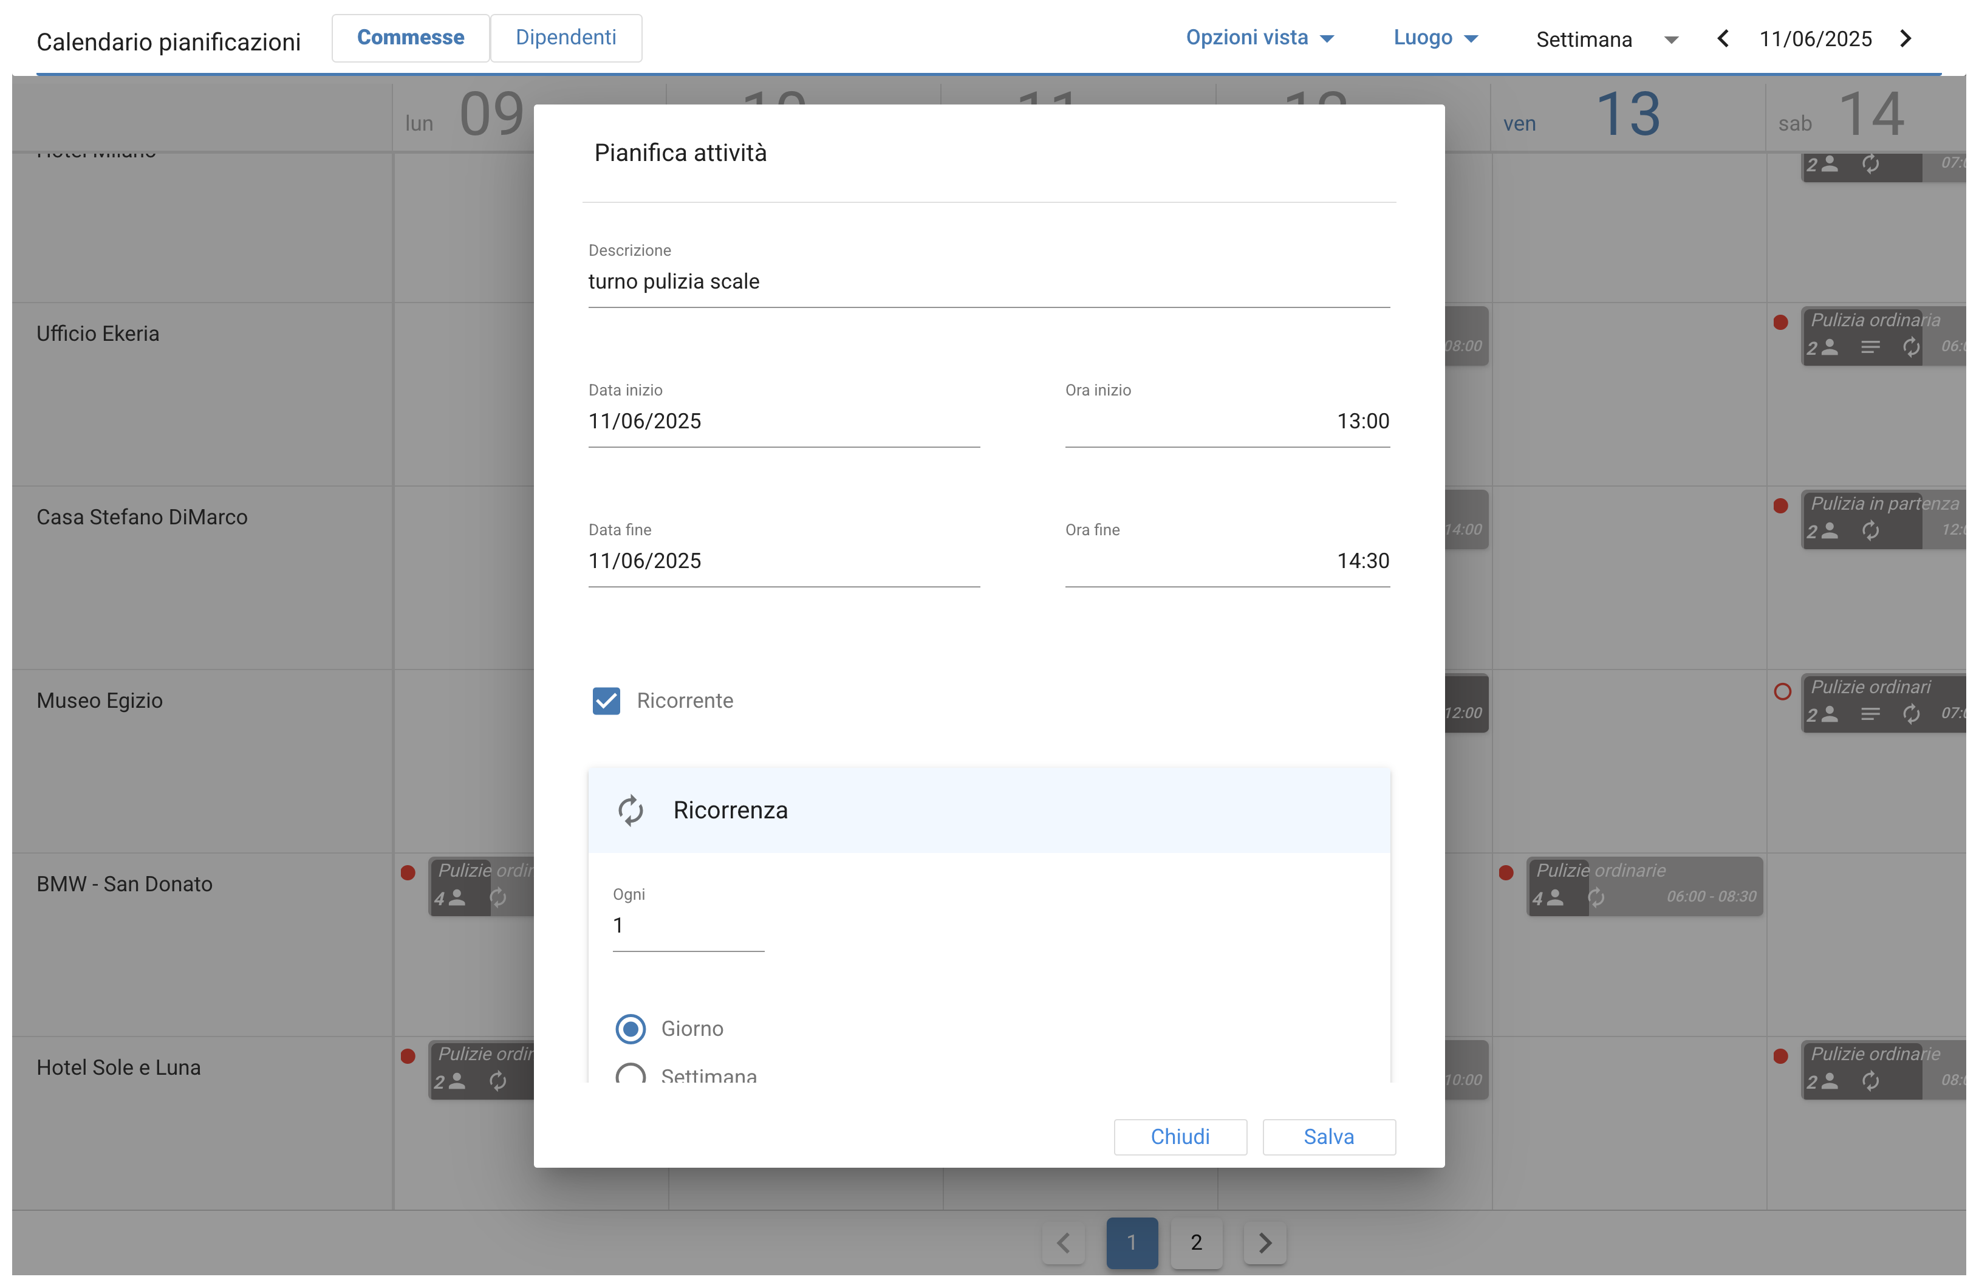Image resolution: width=1979 pixels, height=1288 pixels.
Task: Click the Ora fine field
Action: [1228, 560]
